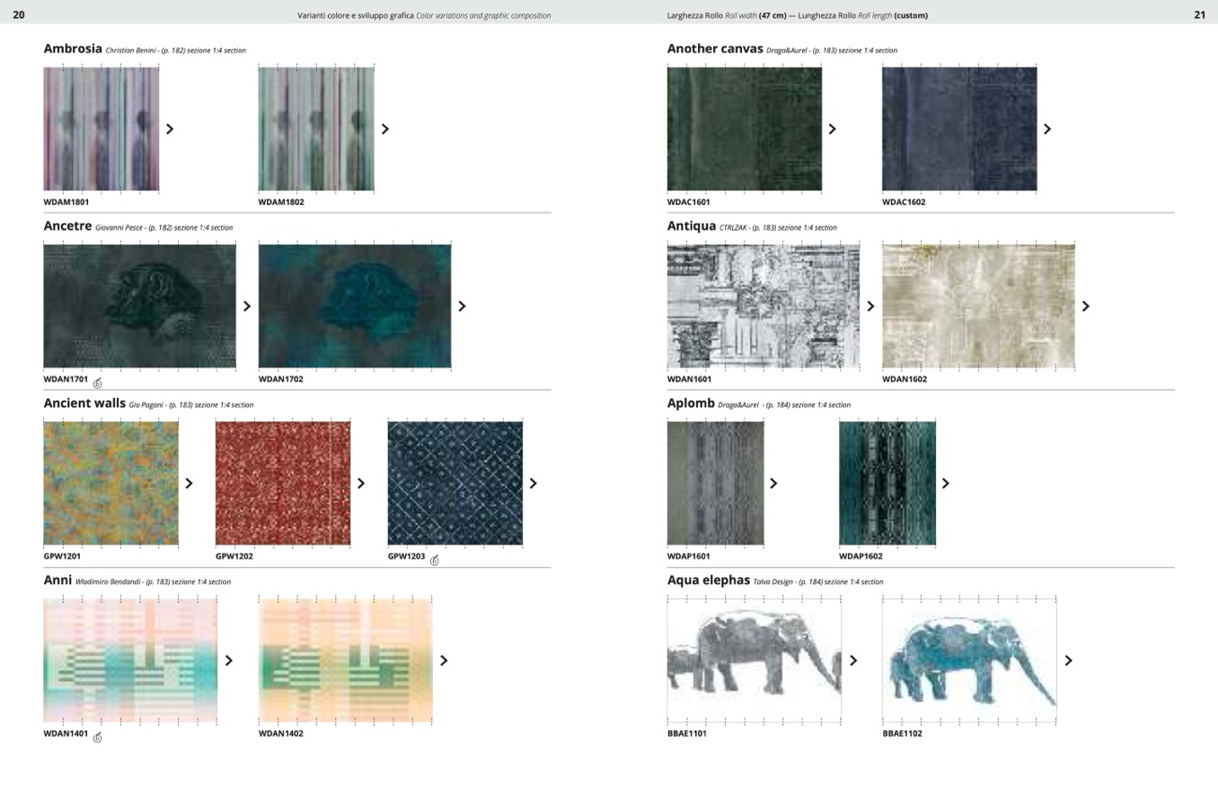Click arrow next to red GPW1202 swatch
This screenshot has height=789, width=1218.
click(x=361, y=483)
